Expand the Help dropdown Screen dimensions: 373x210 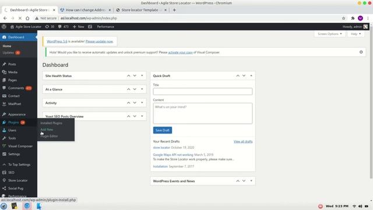(356, 34)
